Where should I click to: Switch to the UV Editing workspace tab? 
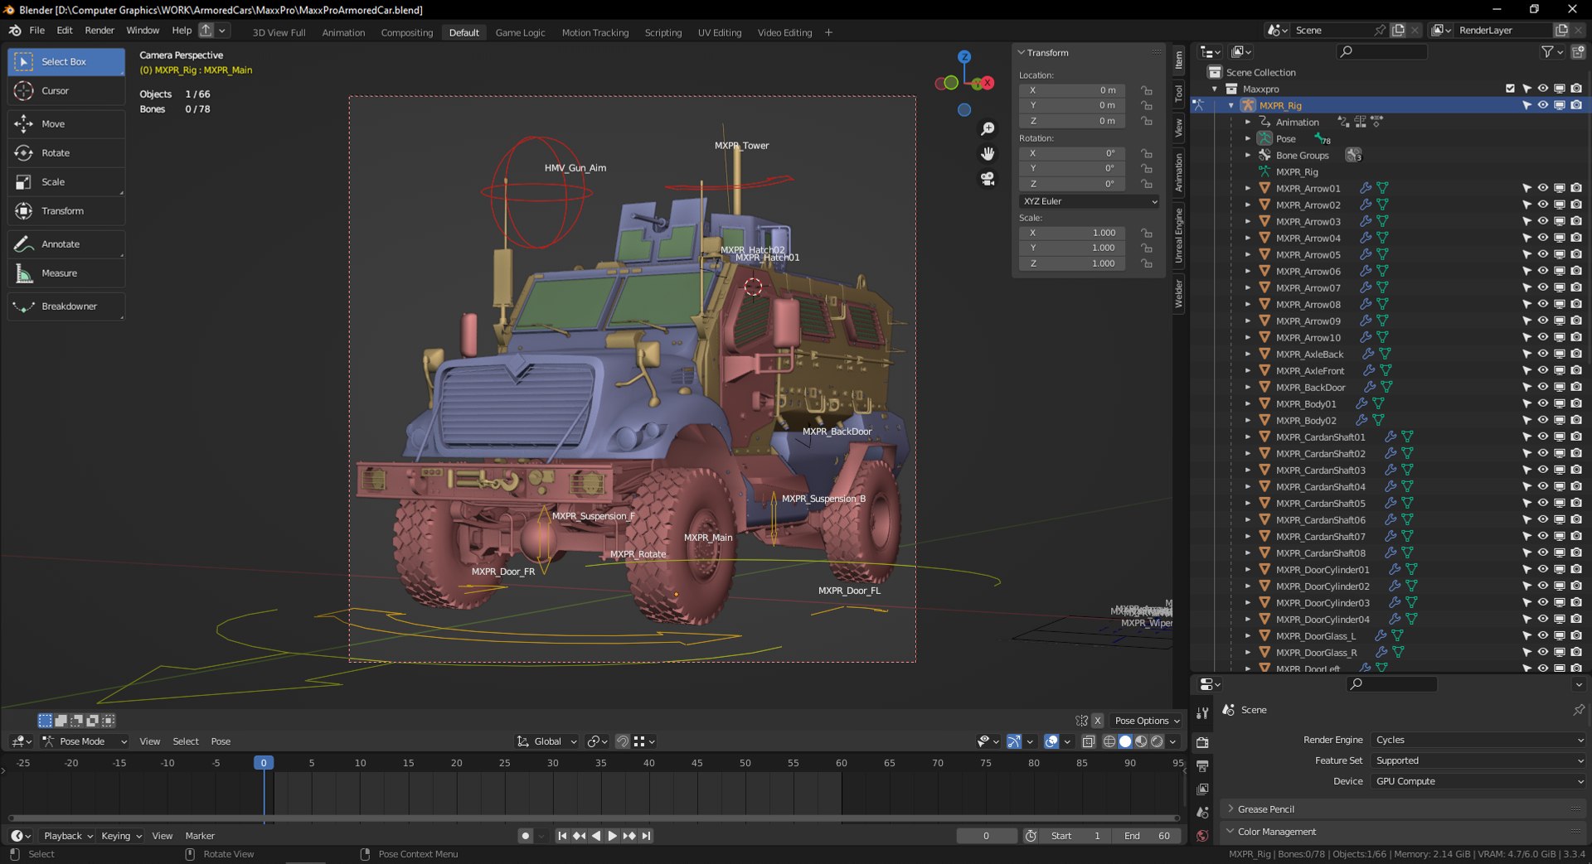point(720,32)
